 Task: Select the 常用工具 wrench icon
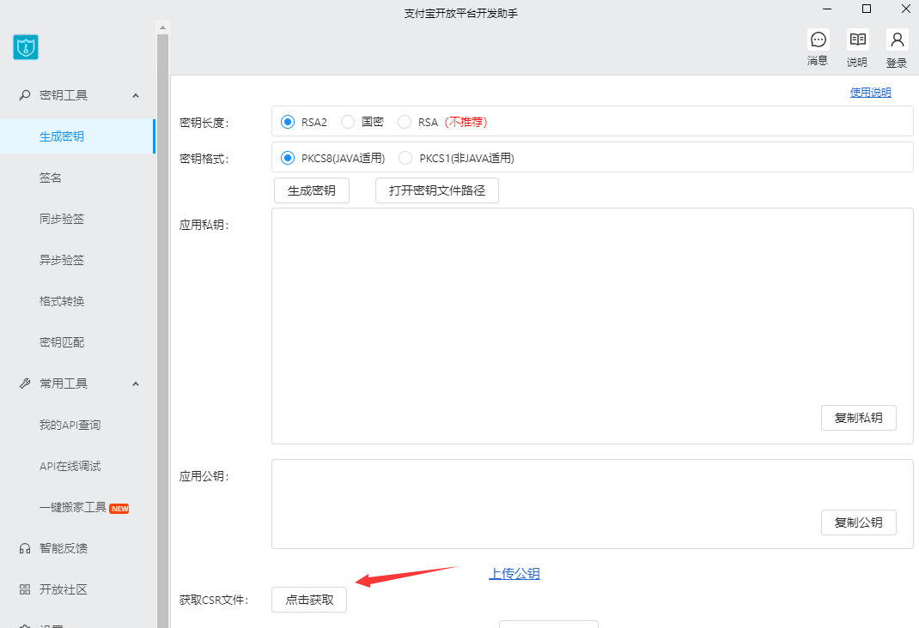pyautogui.click(x=23, y=383)
